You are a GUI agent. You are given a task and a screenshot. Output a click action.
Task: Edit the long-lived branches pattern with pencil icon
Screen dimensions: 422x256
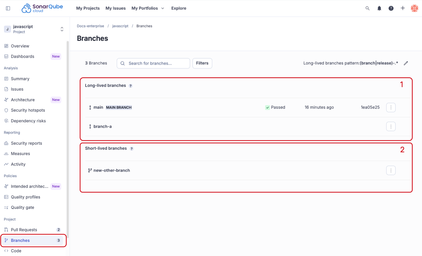(x=406, y=63)
